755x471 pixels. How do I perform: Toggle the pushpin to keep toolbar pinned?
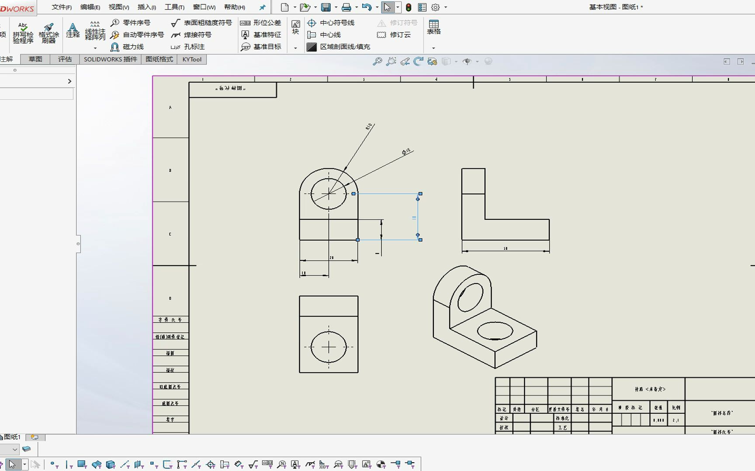tap(262, 7)
